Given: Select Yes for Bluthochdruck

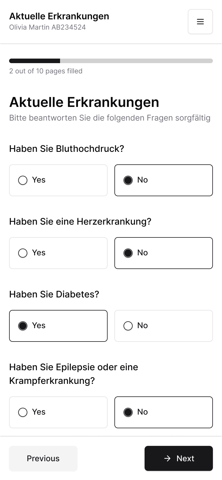Looking at the screenshot, I should [x=58, y=180].
